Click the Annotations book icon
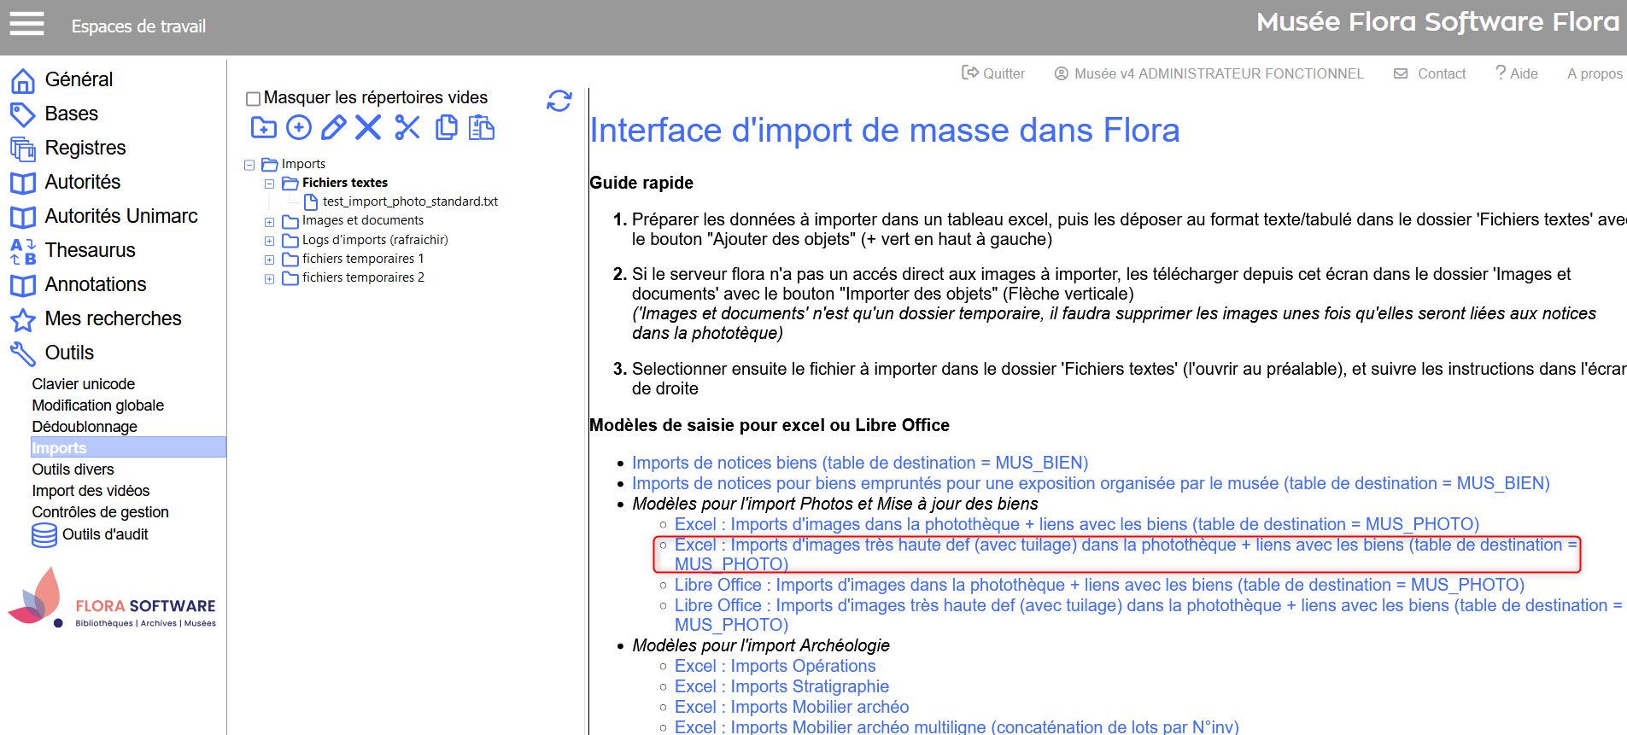The height and width of the screenshot is (735, 1627). (23, 285)
